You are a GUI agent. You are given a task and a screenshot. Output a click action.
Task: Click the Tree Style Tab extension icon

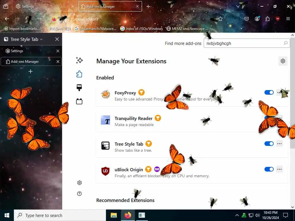105,146
